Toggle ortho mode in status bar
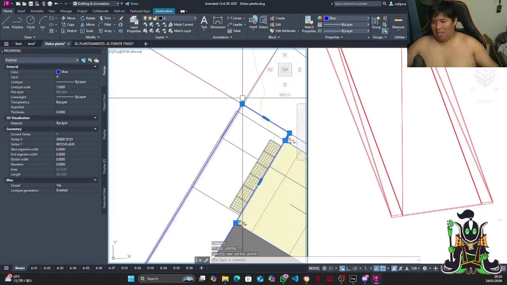Image resolution: width=507 pixels, height=285 pixels. 349,268
